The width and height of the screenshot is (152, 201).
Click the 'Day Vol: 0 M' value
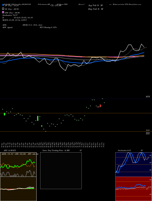(x=95, y=9)
